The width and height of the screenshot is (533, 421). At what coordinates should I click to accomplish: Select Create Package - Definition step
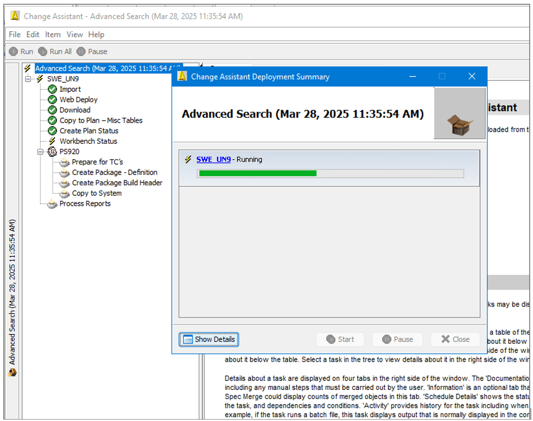click(114, 173)
